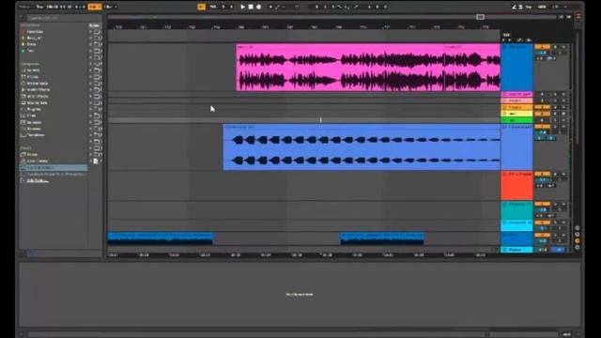Select the cyan Master track header
The image size is (601, 338).
pos(516,250)
